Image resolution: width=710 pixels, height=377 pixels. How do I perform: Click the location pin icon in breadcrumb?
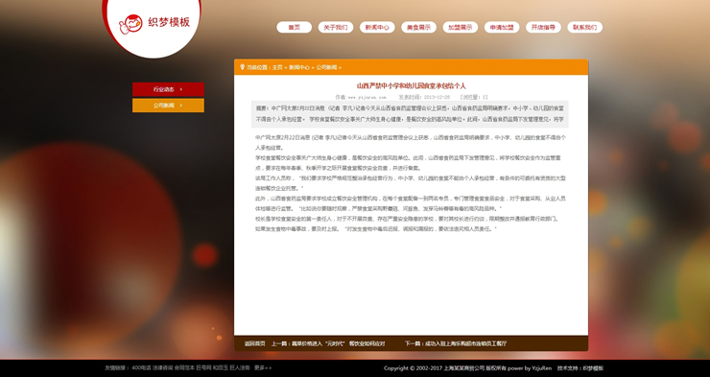click(242, 67)
